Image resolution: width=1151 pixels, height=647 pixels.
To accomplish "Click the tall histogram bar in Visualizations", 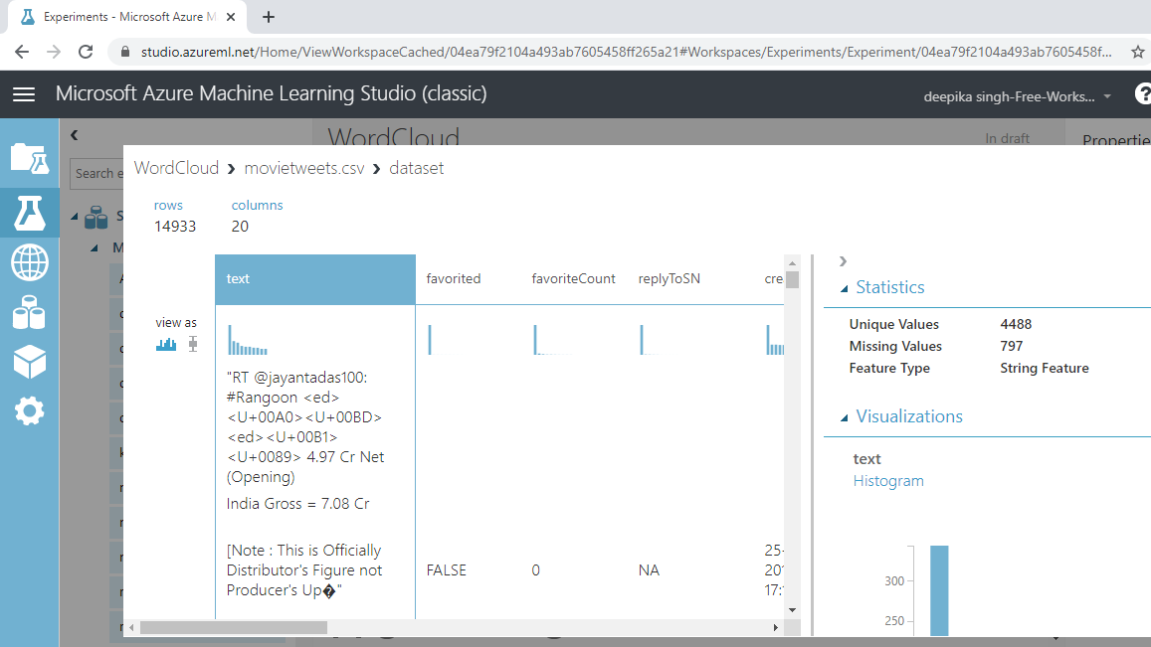I will [939, 590].
